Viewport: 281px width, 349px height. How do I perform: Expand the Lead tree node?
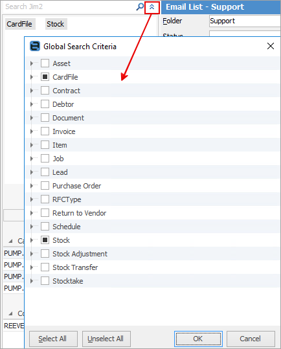click(32, 172)
